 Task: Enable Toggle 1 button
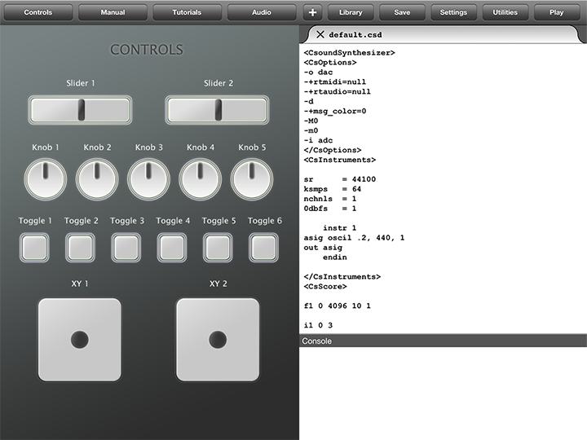coord(34,248)
